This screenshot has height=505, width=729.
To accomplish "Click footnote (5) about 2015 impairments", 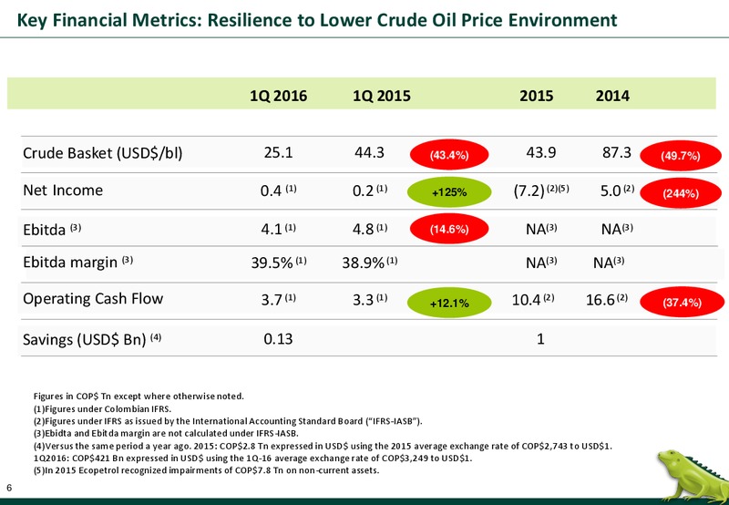I will coord(207,470).
